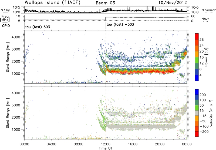216x150 pixels.
Task: Click the red bottom of velocity color bar
Action: tap(197, 134)
